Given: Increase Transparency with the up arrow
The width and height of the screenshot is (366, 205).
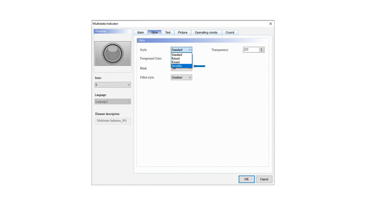Looking at the screenshot, I should pyautogui.click(x=262, y=49).
